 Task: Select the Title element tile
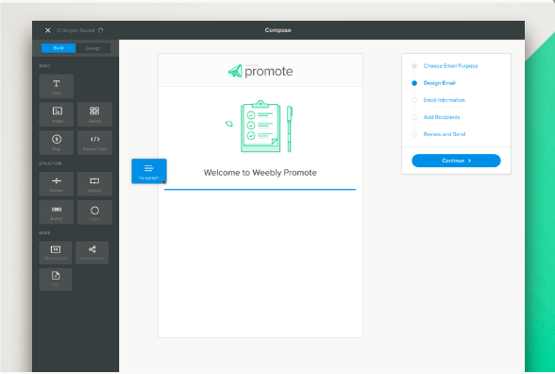pyautogui.click(x=57, y=86)
